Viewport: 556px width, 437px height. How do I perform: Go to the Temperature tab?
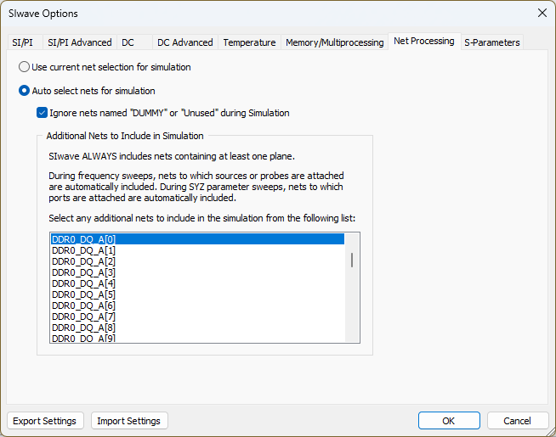click(x=249, y=42)
